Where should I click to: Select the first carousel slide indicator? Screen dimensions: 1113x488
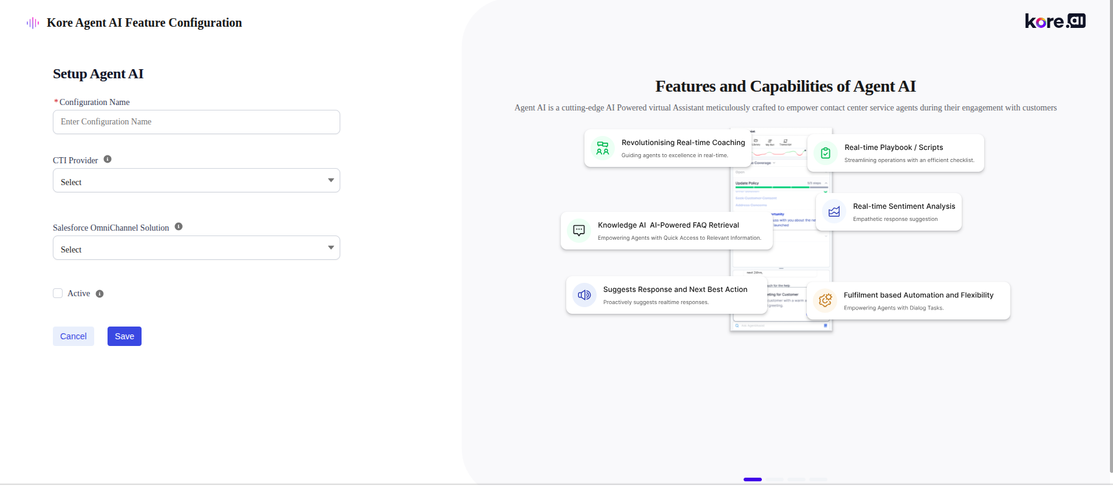(753, 480)
